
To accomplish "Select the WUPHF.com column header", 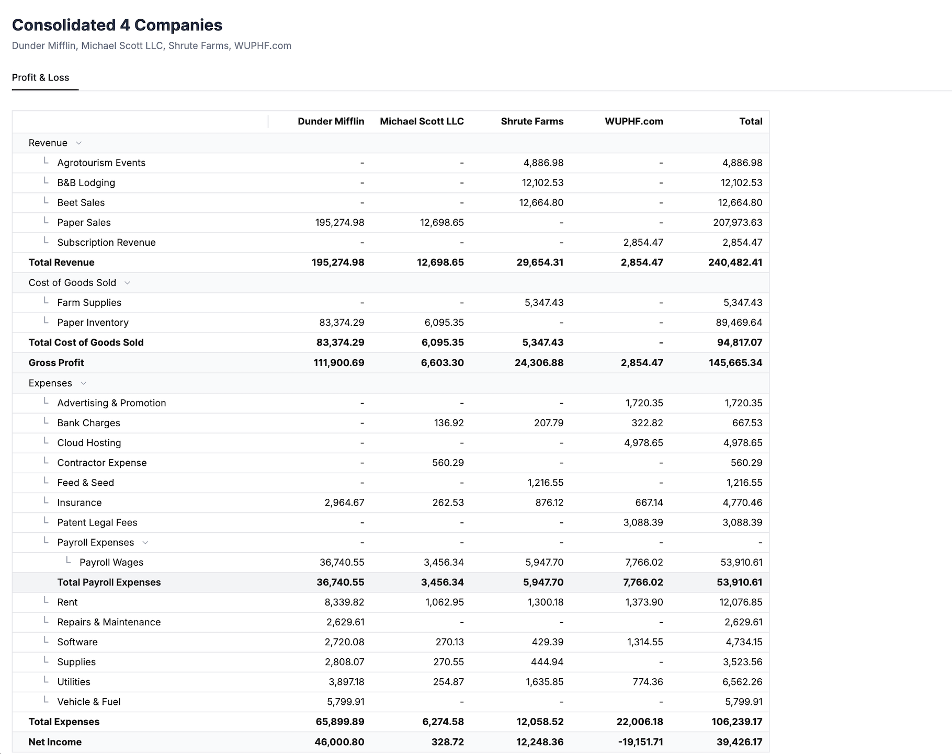I will coord(634,121).
